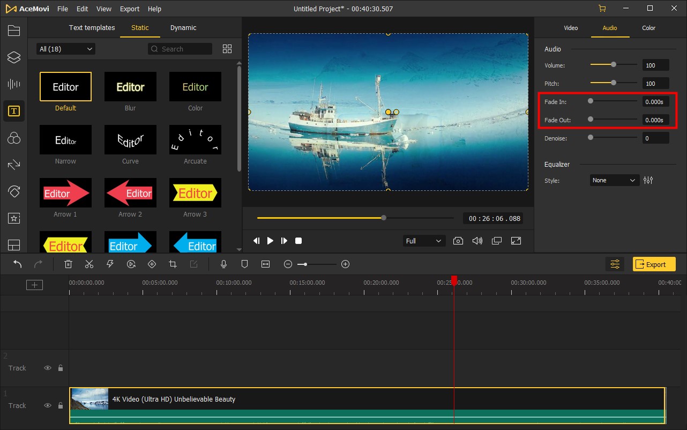Click the crop tool icon
The image size is (687, 430).
(x=173, y=264)
